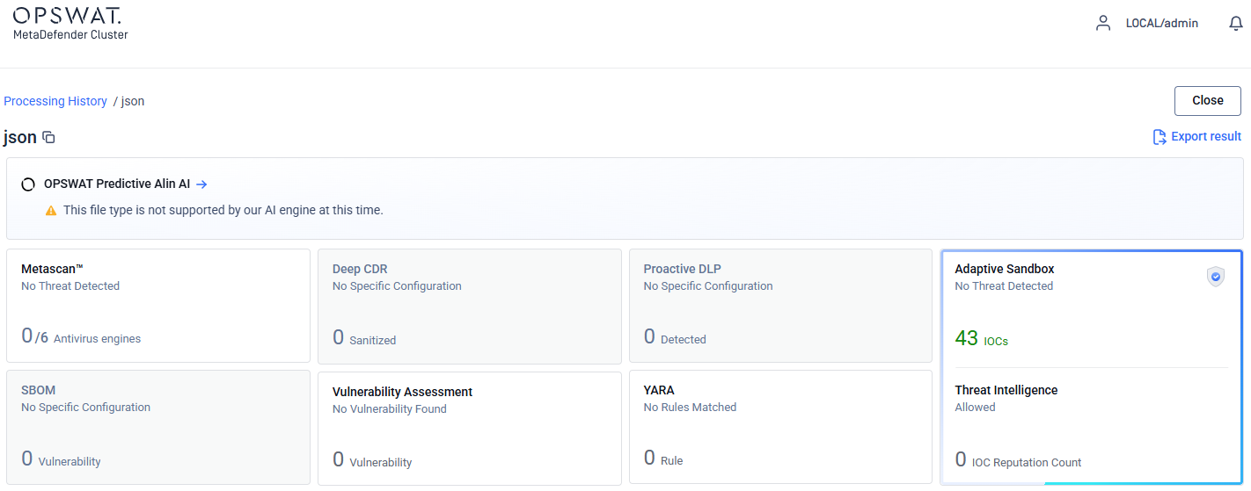The height and width of the screenshot is (491, 1251).
Task: Select the Deep CDR card
Action: pos(469,305)
